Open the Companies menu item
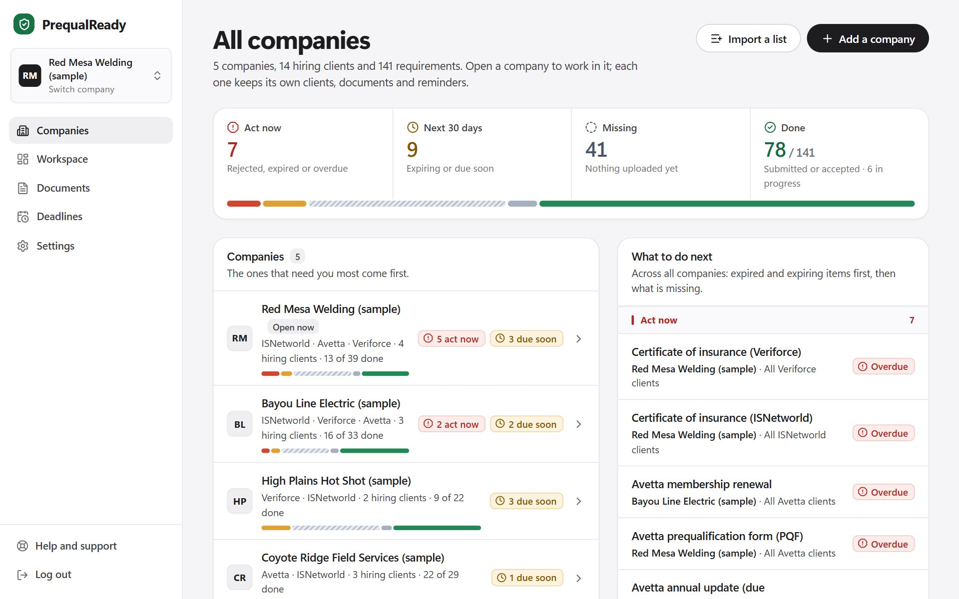This screenshot has height=599, width=959. tap(91, 131)
